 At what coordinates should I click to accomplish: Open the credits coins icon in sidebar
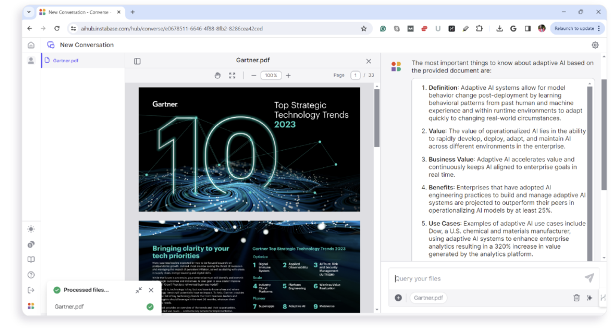[x=31, y=245]
